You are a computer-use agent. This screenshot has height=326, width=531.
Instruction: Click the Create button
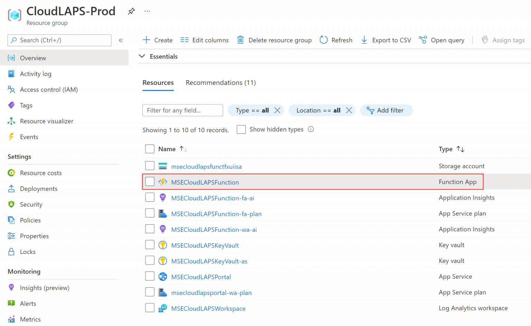[157, 40]
